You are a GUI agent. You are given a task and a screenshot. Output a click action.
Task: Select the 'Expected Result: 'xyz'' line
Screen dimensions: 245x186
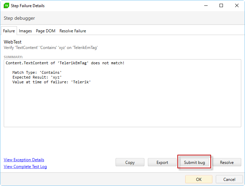click(37, 77)
